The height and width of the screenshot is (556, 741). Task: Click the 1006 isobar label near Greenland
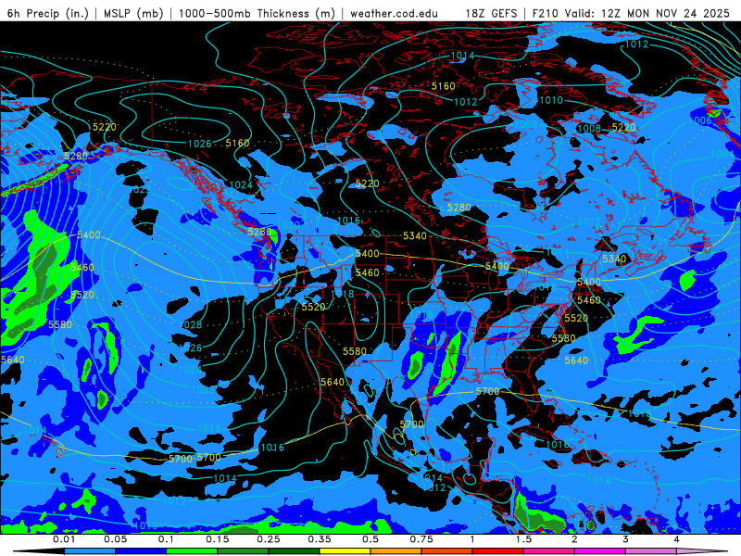[x=700, y=120]
